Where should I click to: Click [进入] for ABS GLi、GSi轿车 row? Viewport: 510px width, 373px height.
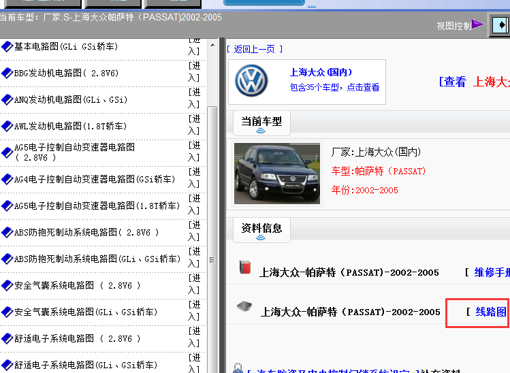pyautogui.click(x=194, y=258)
